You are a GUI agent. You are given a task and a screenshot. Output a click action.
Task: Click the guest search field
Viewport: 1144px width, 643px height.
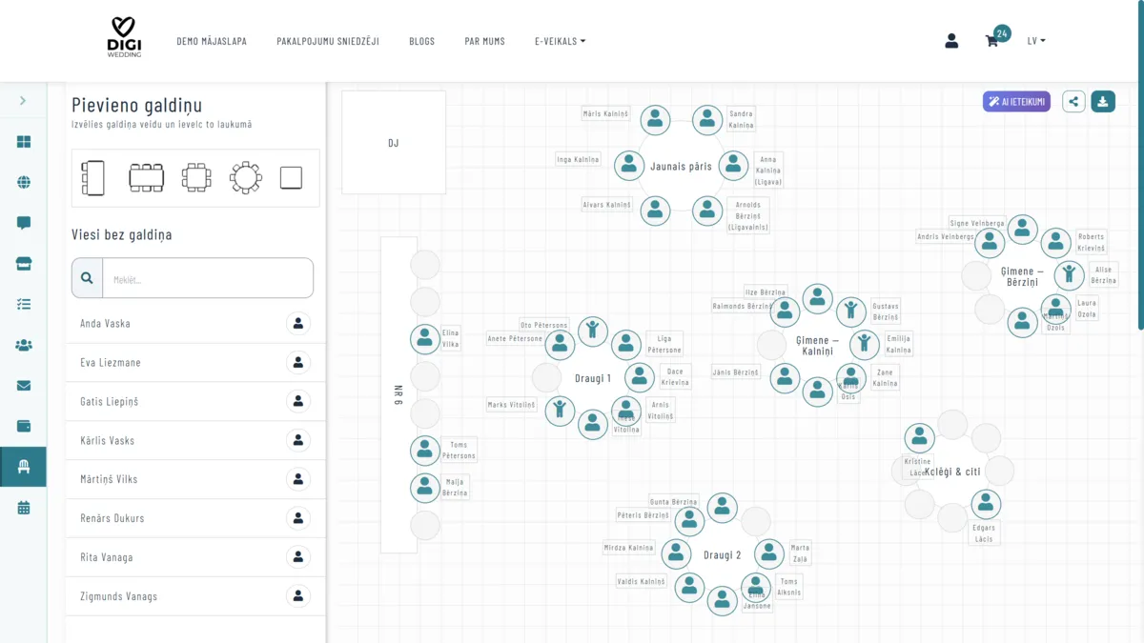(207, 278)
